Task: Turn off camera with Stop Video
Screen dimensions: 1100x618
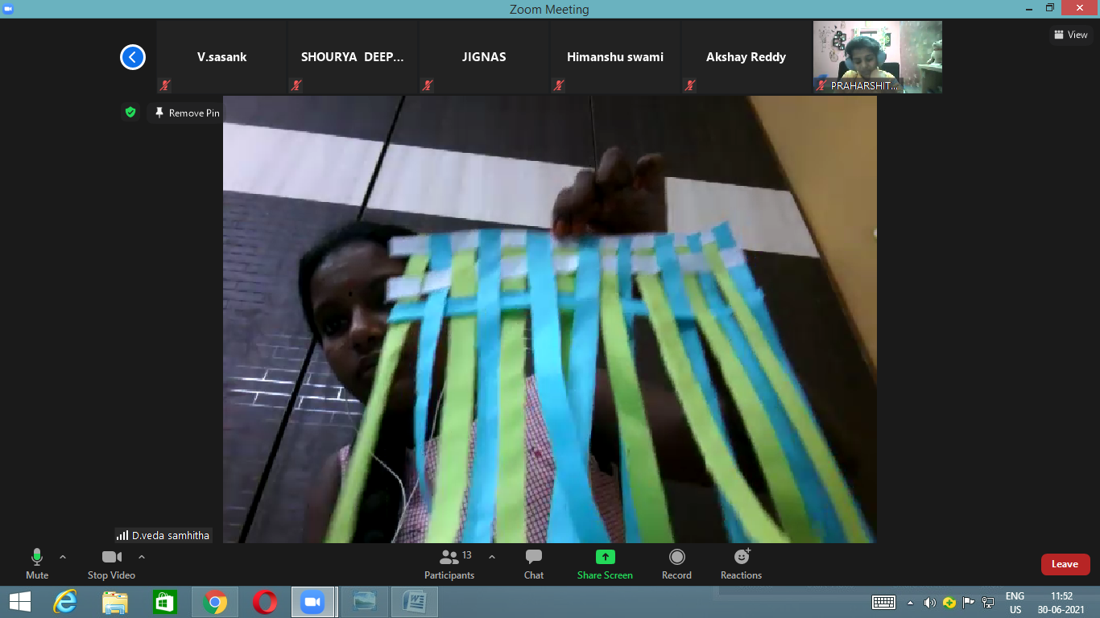Action: click(x=111, y=564)
